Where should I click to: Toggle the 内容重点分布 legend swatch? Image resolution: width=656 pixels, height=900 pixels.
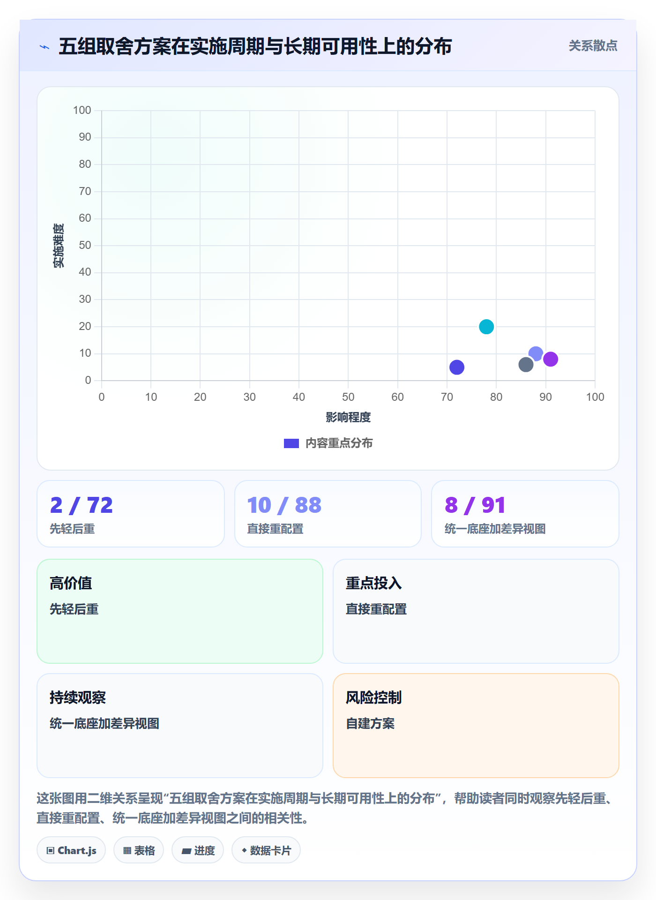coord(291,443)
